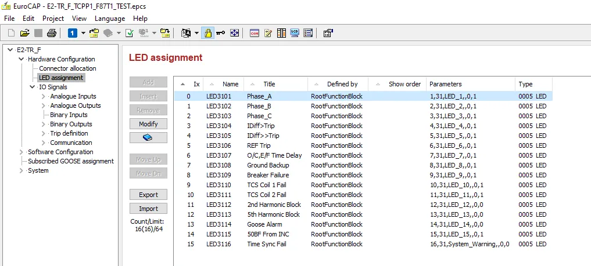Click the folder with left arrow toolbar icon
Image resolution: width=591 pixels, height=266 pixels.
coord(94,33)
